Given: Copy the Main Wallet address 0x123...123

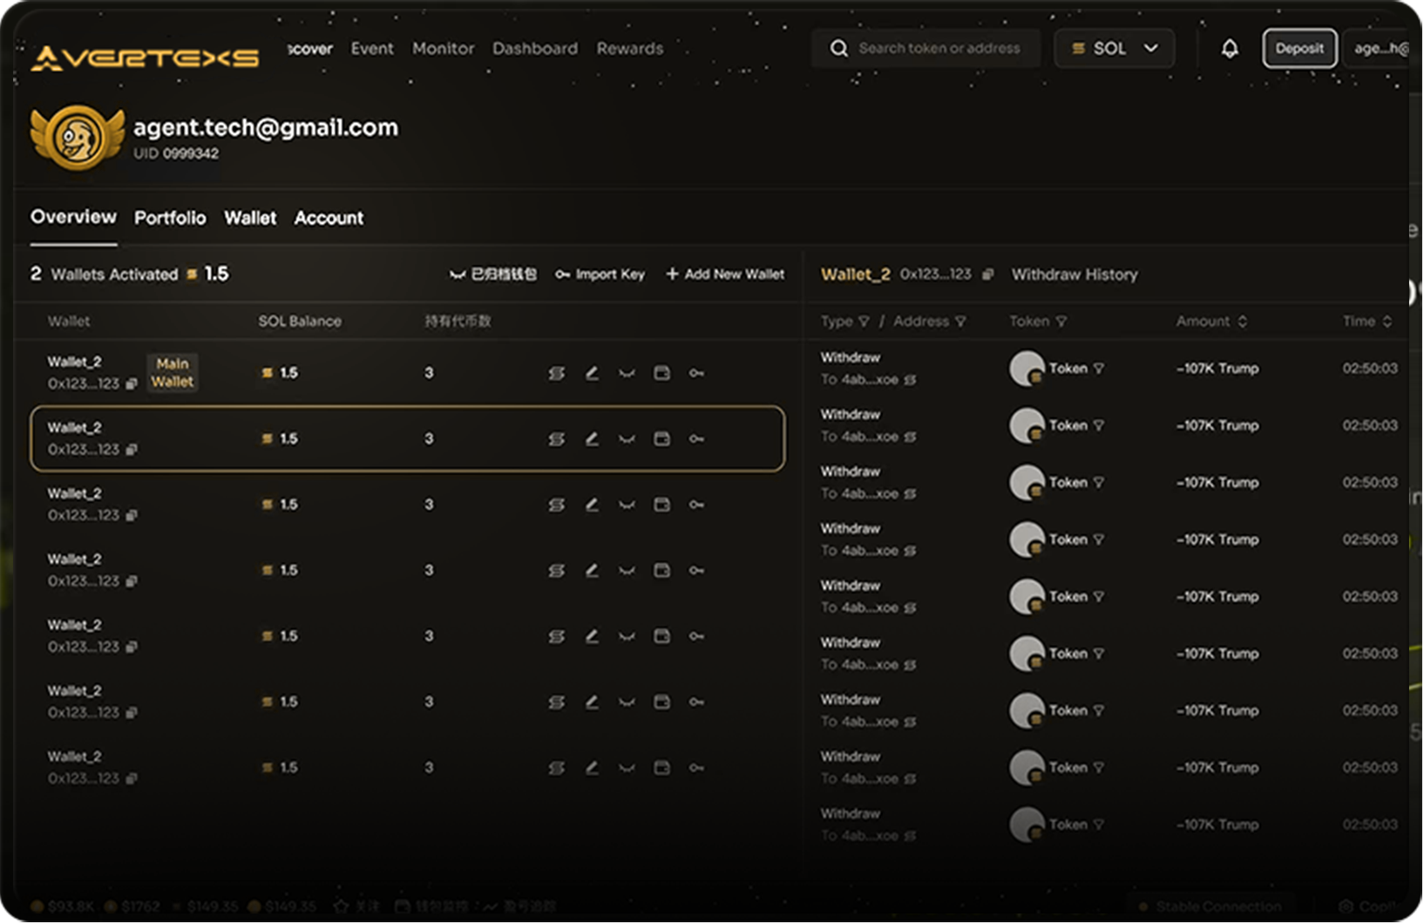Looking at the screenshot, I should click(132, 384).
